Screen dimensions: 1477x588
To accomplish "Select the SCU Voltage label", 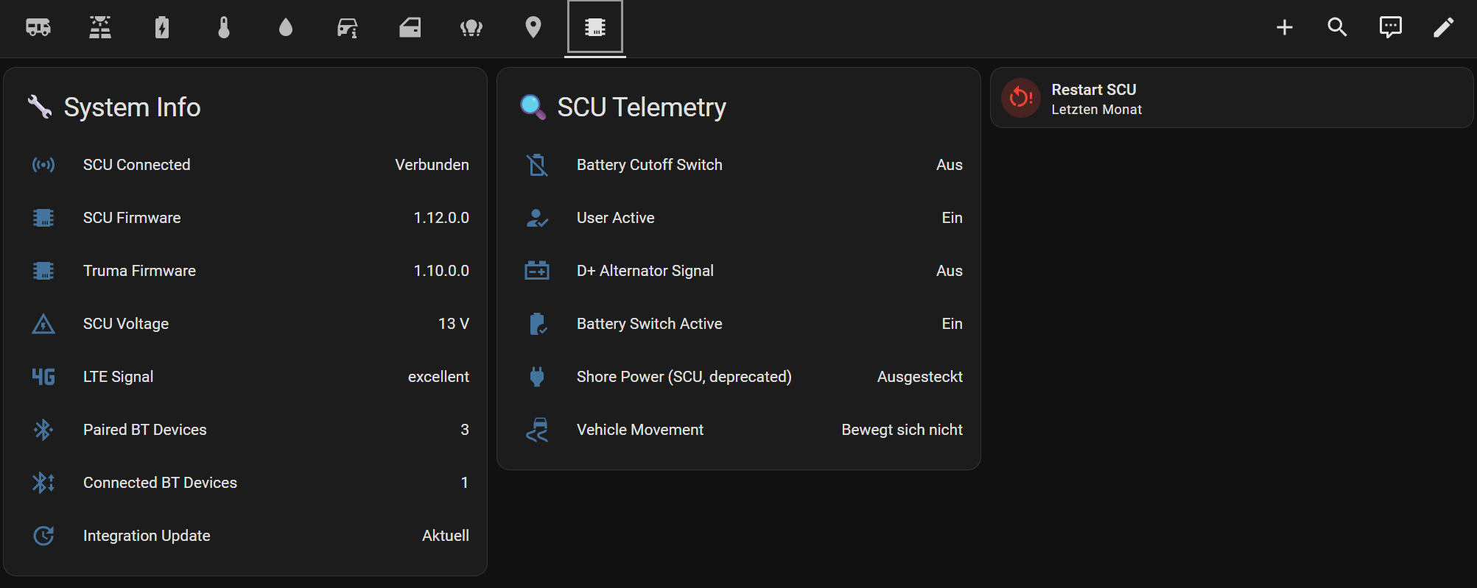I will pos(126,324).
